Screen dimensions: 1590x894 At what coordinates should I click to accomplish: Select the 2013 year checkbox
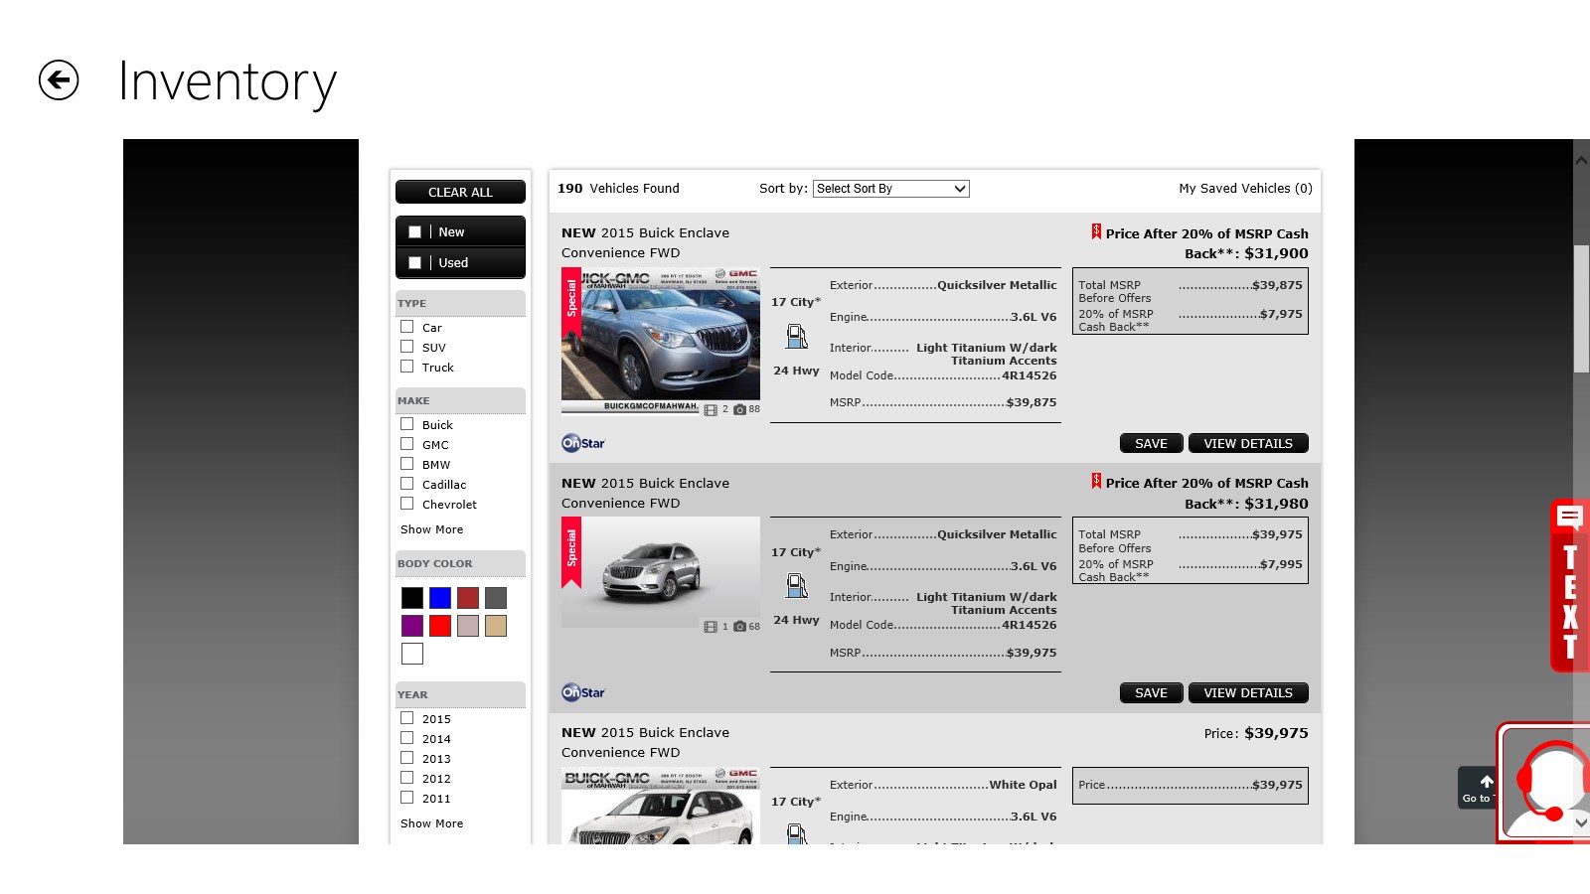pos(406,758)
